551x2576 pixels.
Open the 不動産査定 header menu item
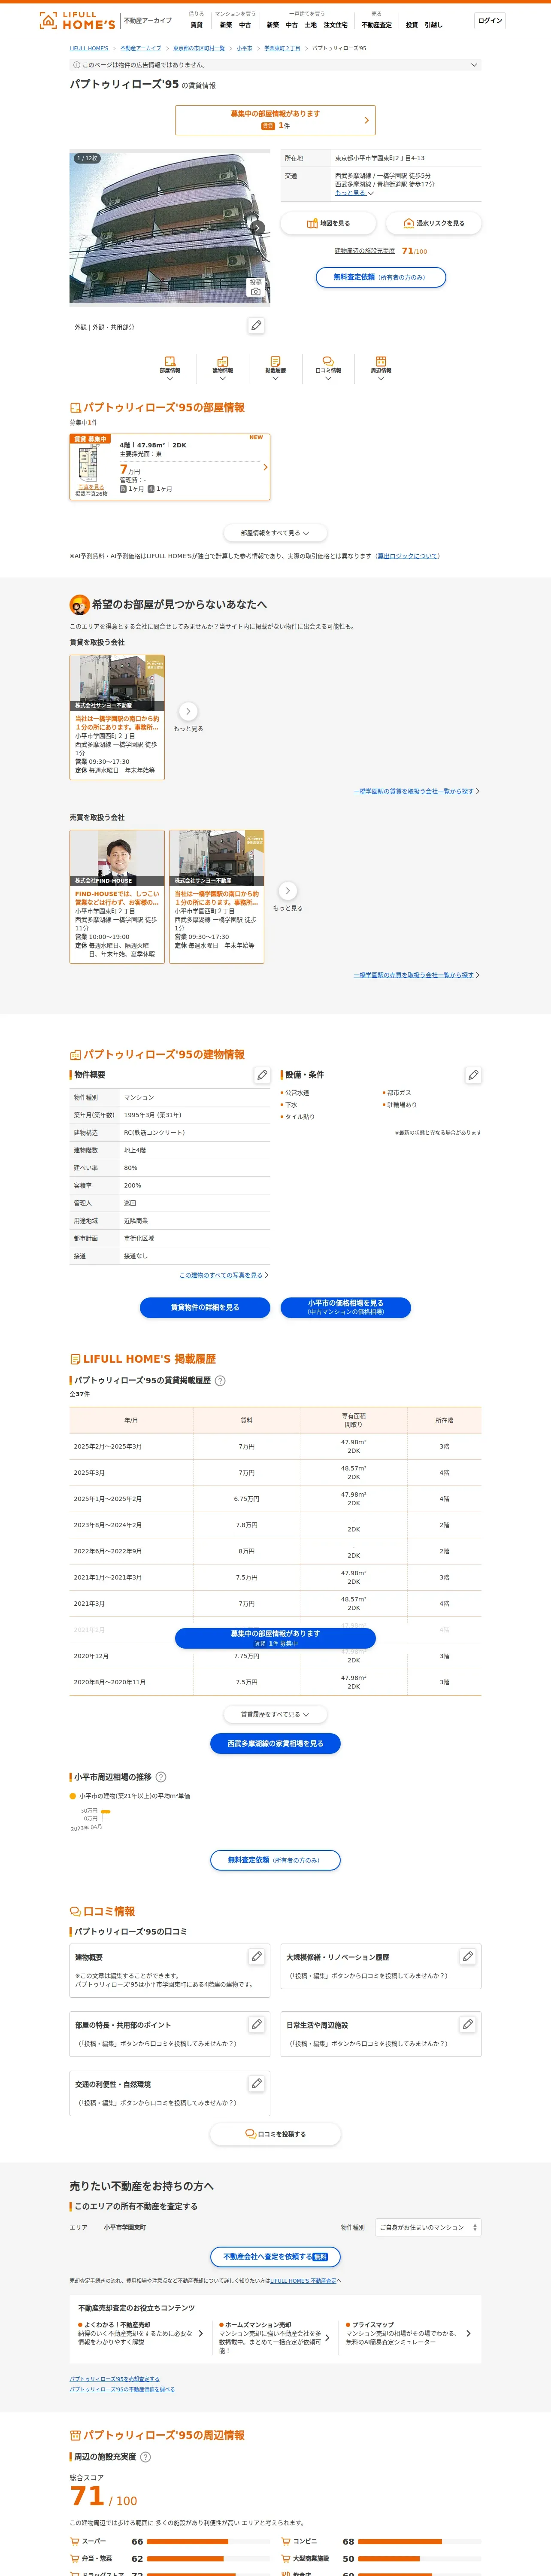pyautogui.click(x=377, y=25)
